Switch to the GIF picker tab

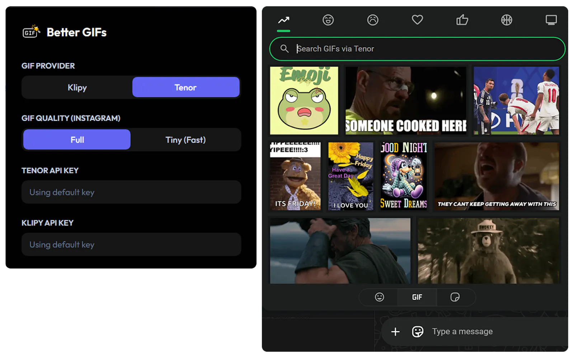click(x=417, y=297)
